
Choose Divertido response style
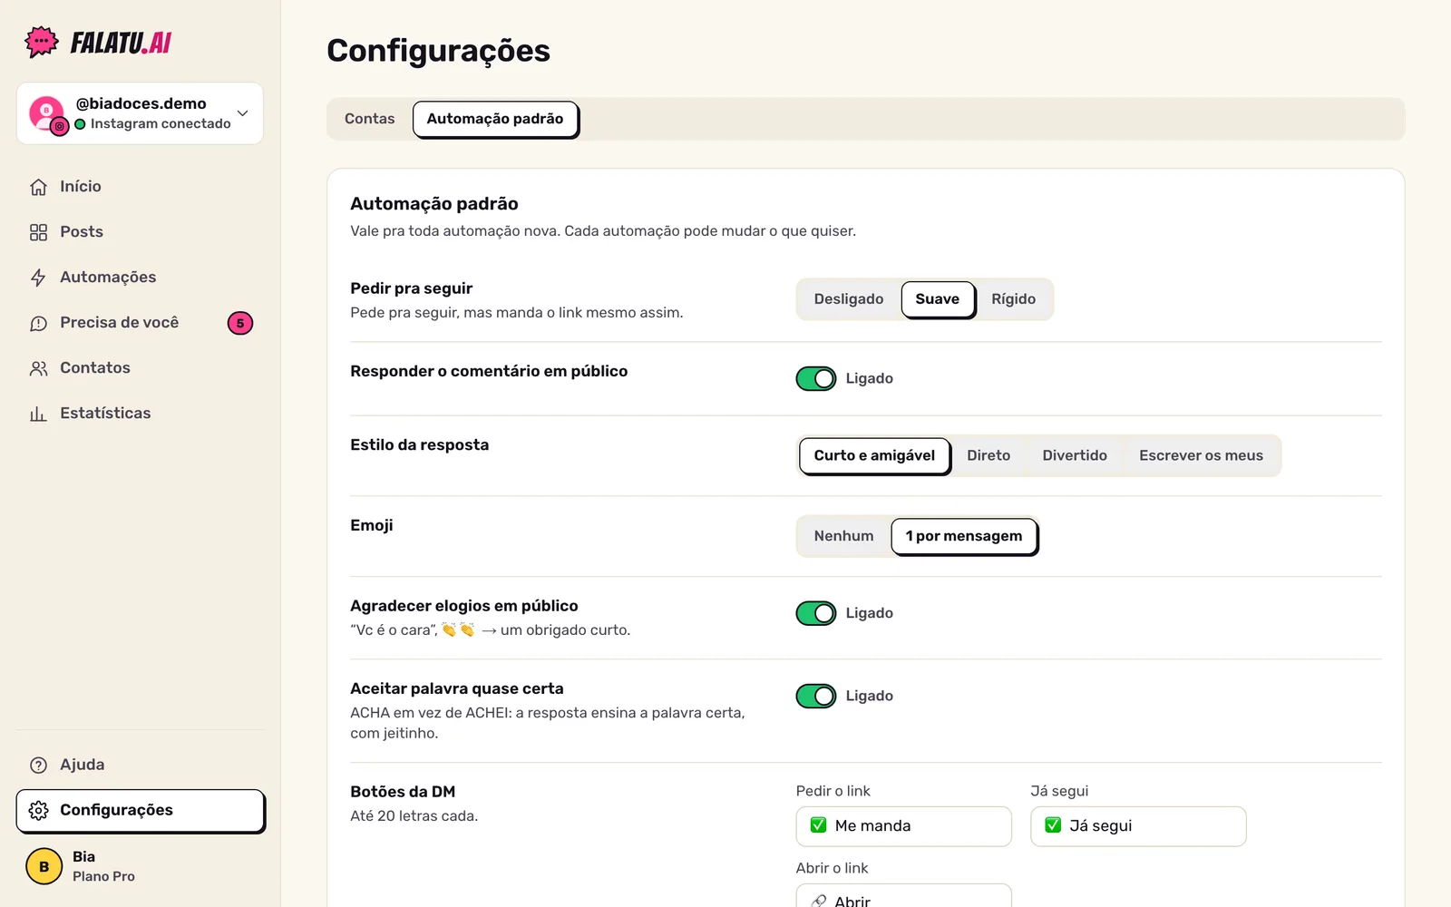(1075, 455)
